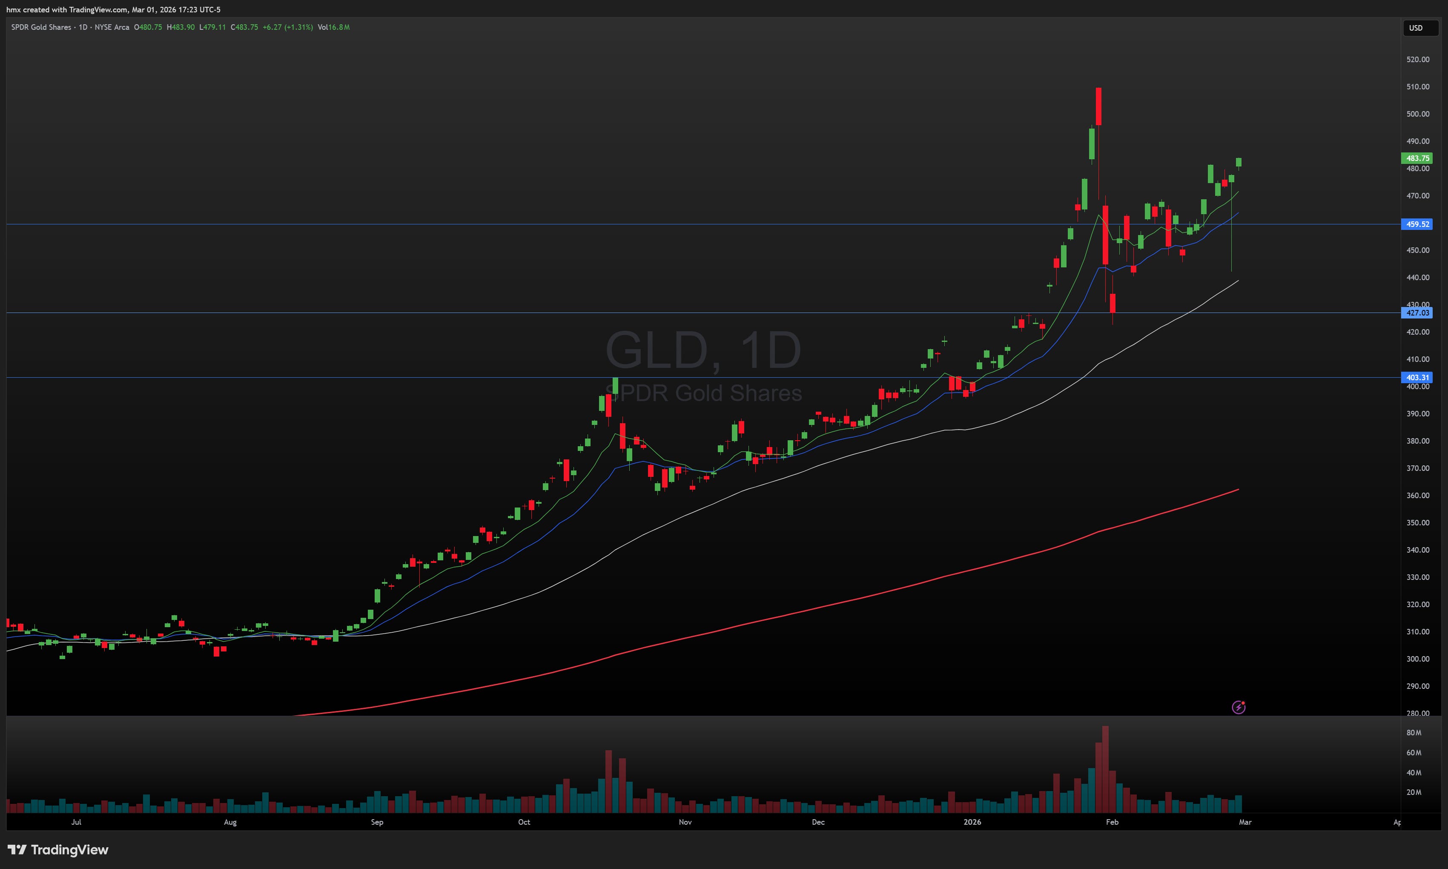
Task: Click the C483.75 close value in legend
Action: (244, 27)
